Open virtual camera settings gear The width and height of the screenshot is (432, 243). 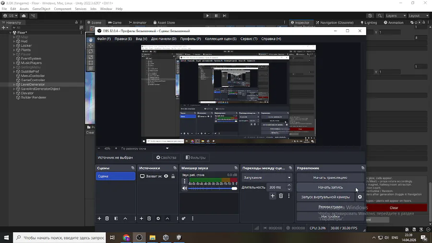[360, 197]
